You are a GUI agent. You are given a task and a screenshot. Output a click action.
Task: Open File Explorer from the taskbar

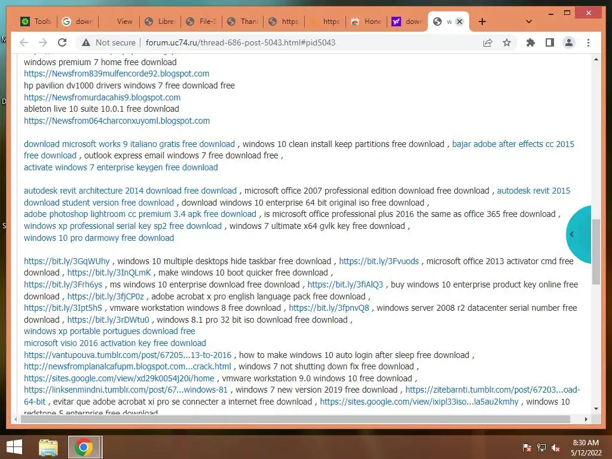click(48, 447)
